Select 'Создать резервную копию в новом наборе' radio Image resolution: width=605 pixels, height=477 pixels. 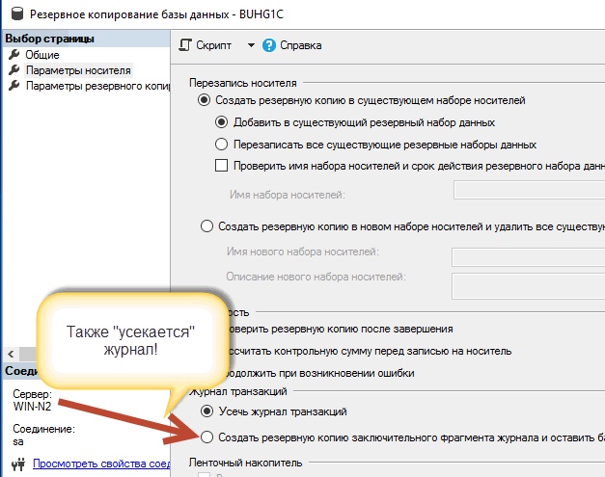click(x=206, y=226)
